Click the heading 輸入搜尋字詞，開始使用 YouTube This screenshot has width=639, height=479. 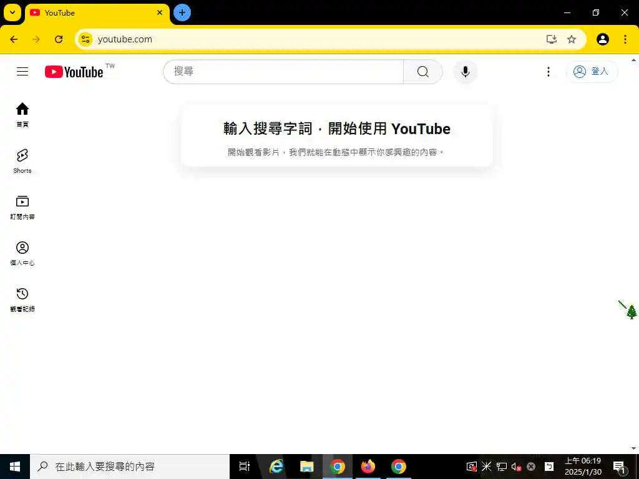tap(337, 128)
